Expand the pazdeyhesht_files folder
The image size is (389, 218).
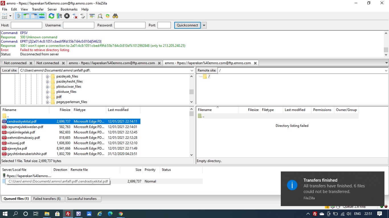[48, 81]
